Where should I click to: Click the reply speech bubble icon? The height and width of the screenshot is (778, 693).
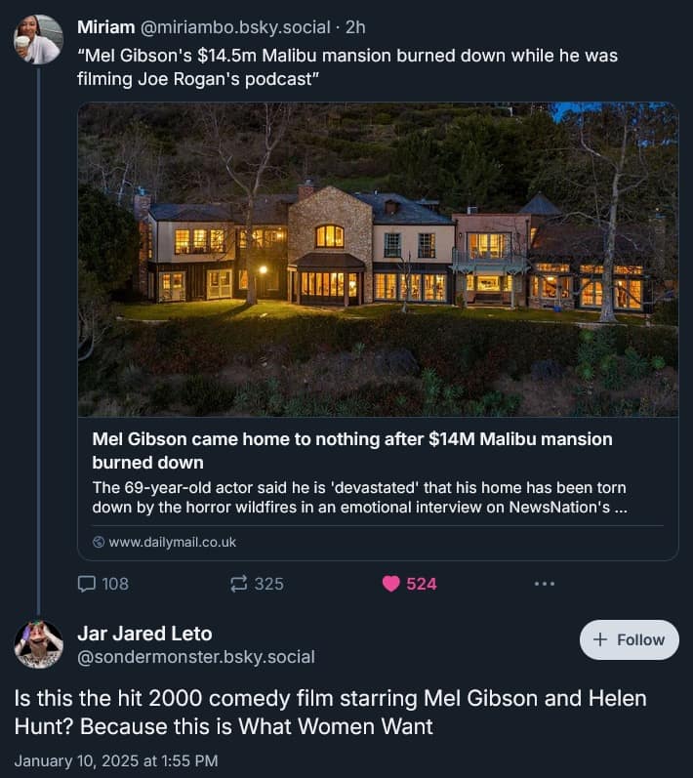(x=87, y=584)
